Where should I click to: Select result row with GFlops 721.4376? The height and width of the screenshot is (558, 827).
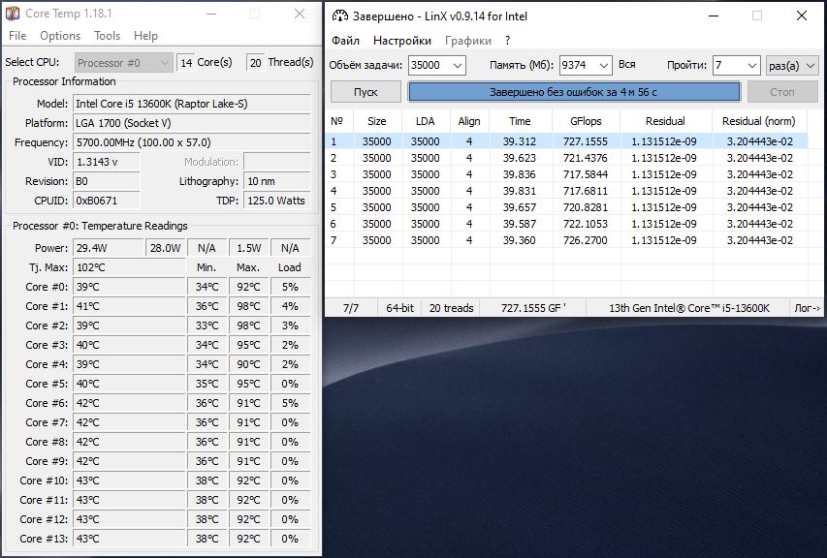pyautogui.click(x=566, y=158)
